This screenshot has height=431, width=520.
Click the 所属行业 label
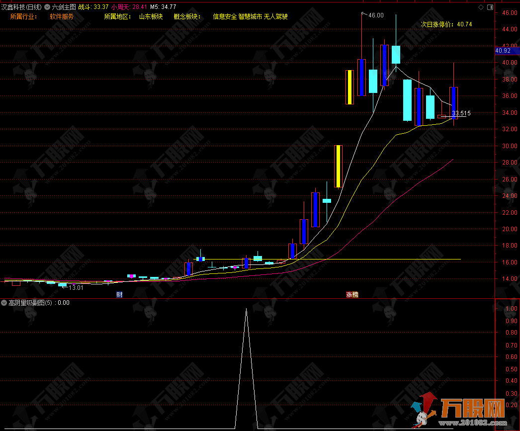(23, 16)
